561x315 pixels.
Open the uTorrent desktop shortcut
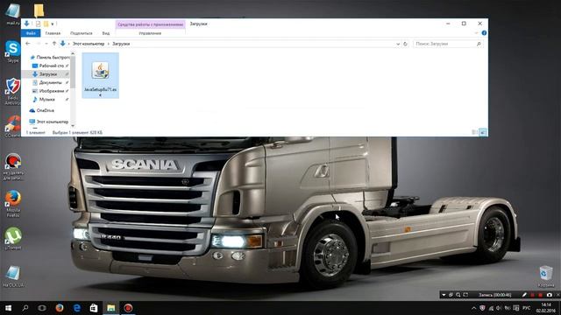(13, 239)
